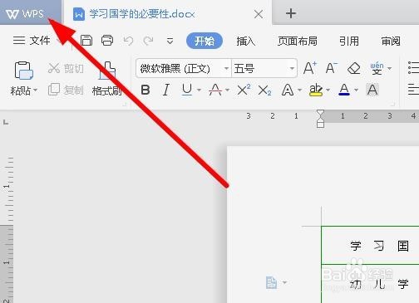Switch to 学习国学的必要性.docx document tab
Image resolution: width=419 pixels, height=303 pixels.
point(141,14)
